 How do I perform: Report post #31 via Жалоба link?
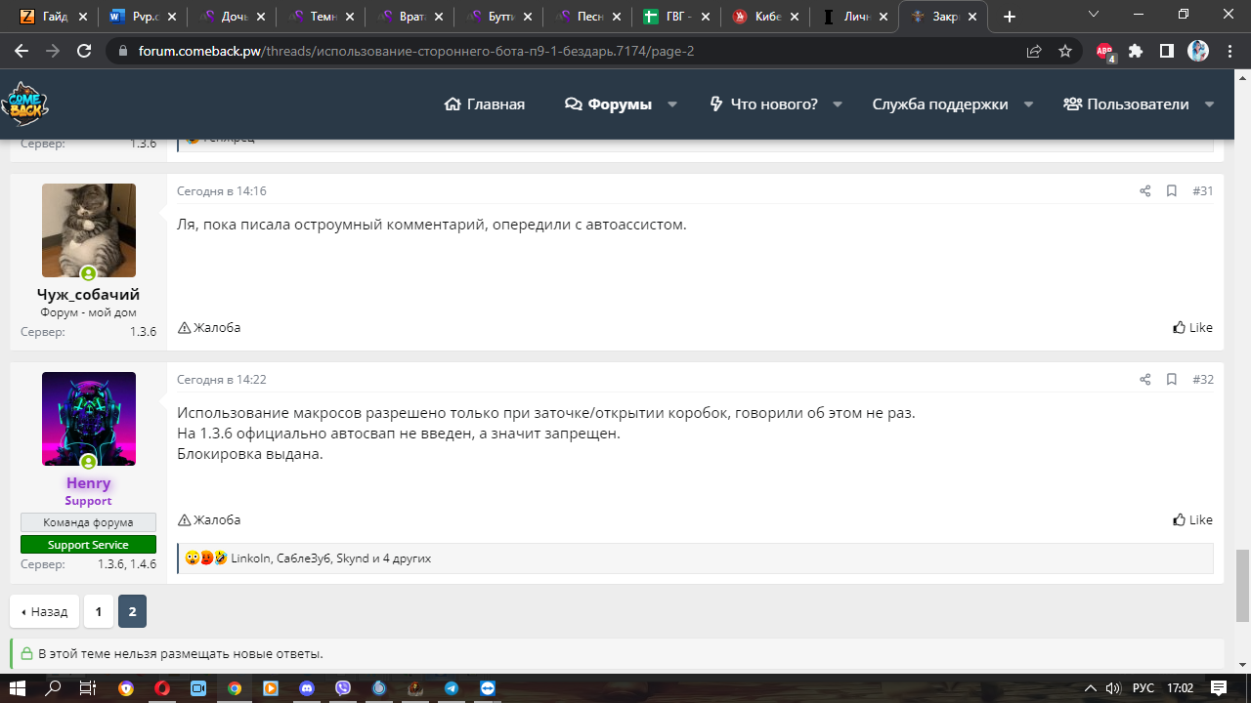(209, 328)
